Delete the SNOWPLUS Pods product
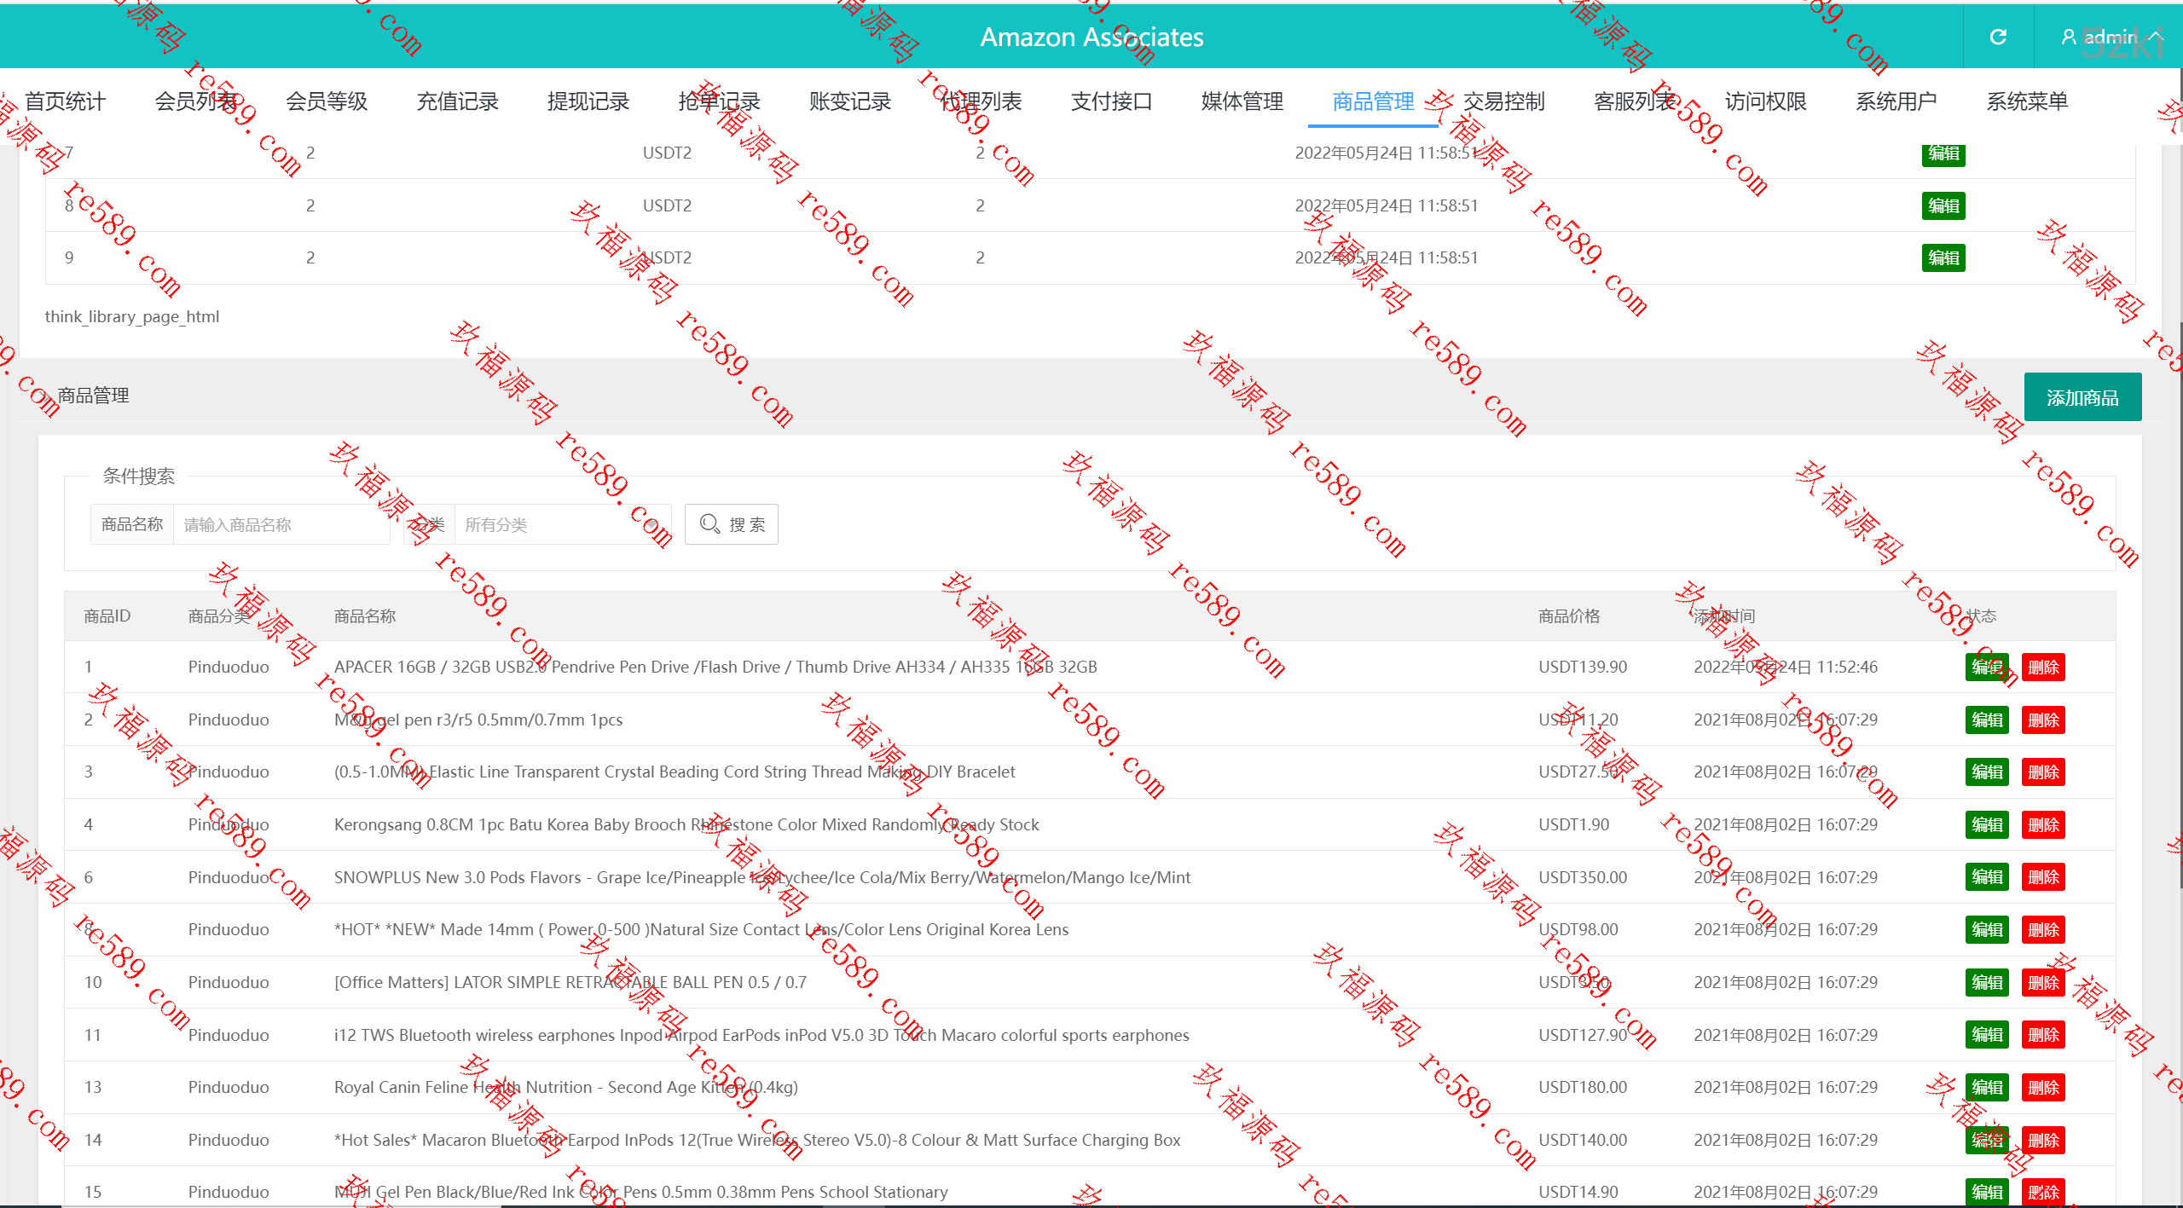This screenshot has width=2183, height=1208. pyautogui.click(x=2043, y=877)
